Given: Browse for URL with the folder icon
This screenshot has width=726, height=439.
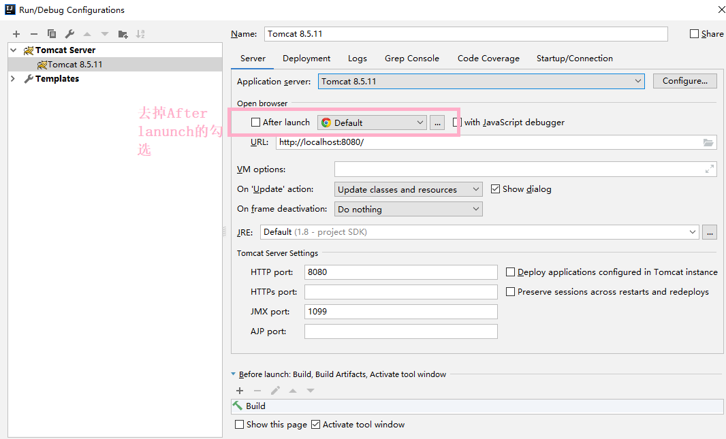Looking at the screenshot, I should click(708, 142).
